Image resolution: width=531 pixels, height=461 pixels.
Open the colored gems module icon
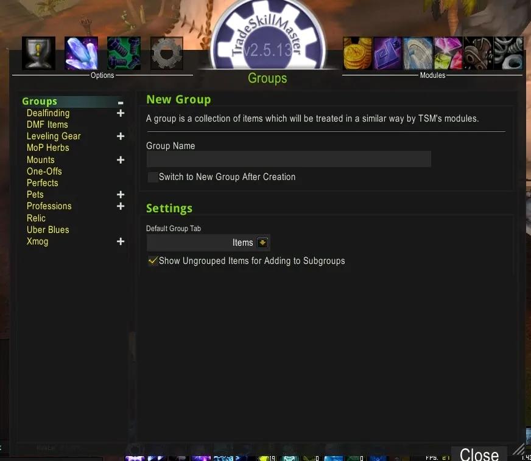tap(448, 53)
